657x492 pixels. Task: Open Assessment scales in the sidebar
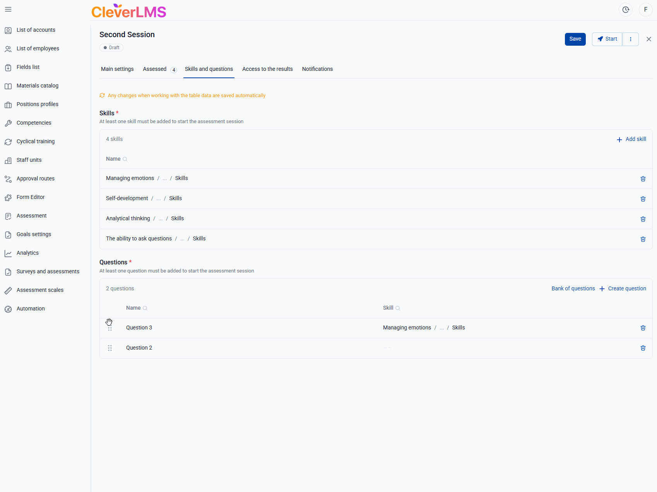(40, 290)
